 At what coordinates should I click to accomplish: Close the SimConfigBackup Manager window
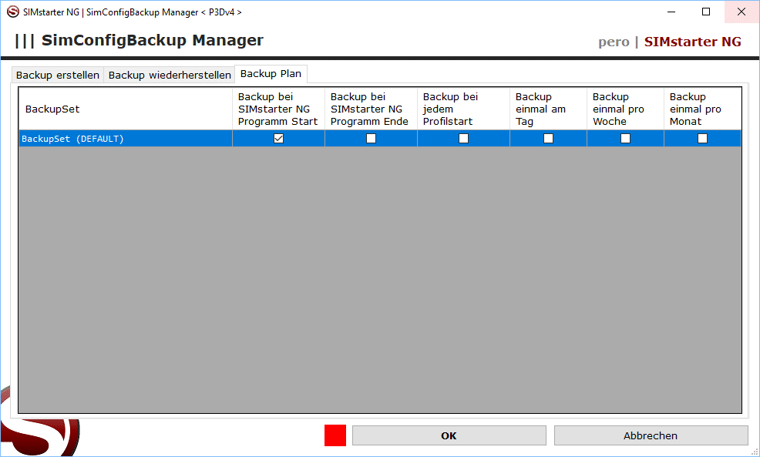tap(742, 12)
